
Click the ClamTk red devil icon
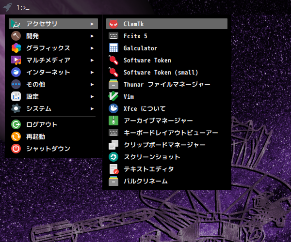[113, 24]
